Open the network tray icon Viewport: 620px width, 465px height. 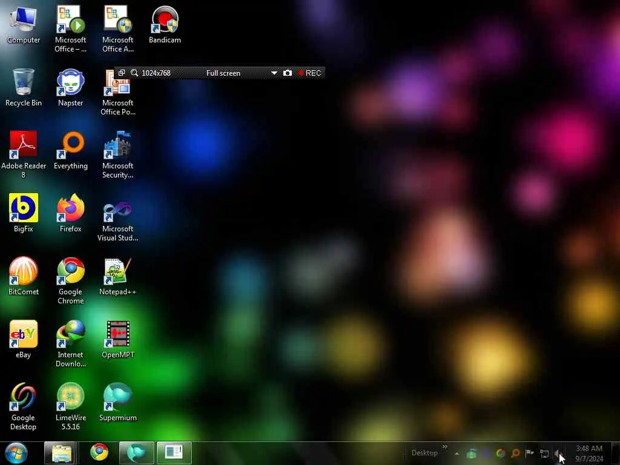pos(544,454)
